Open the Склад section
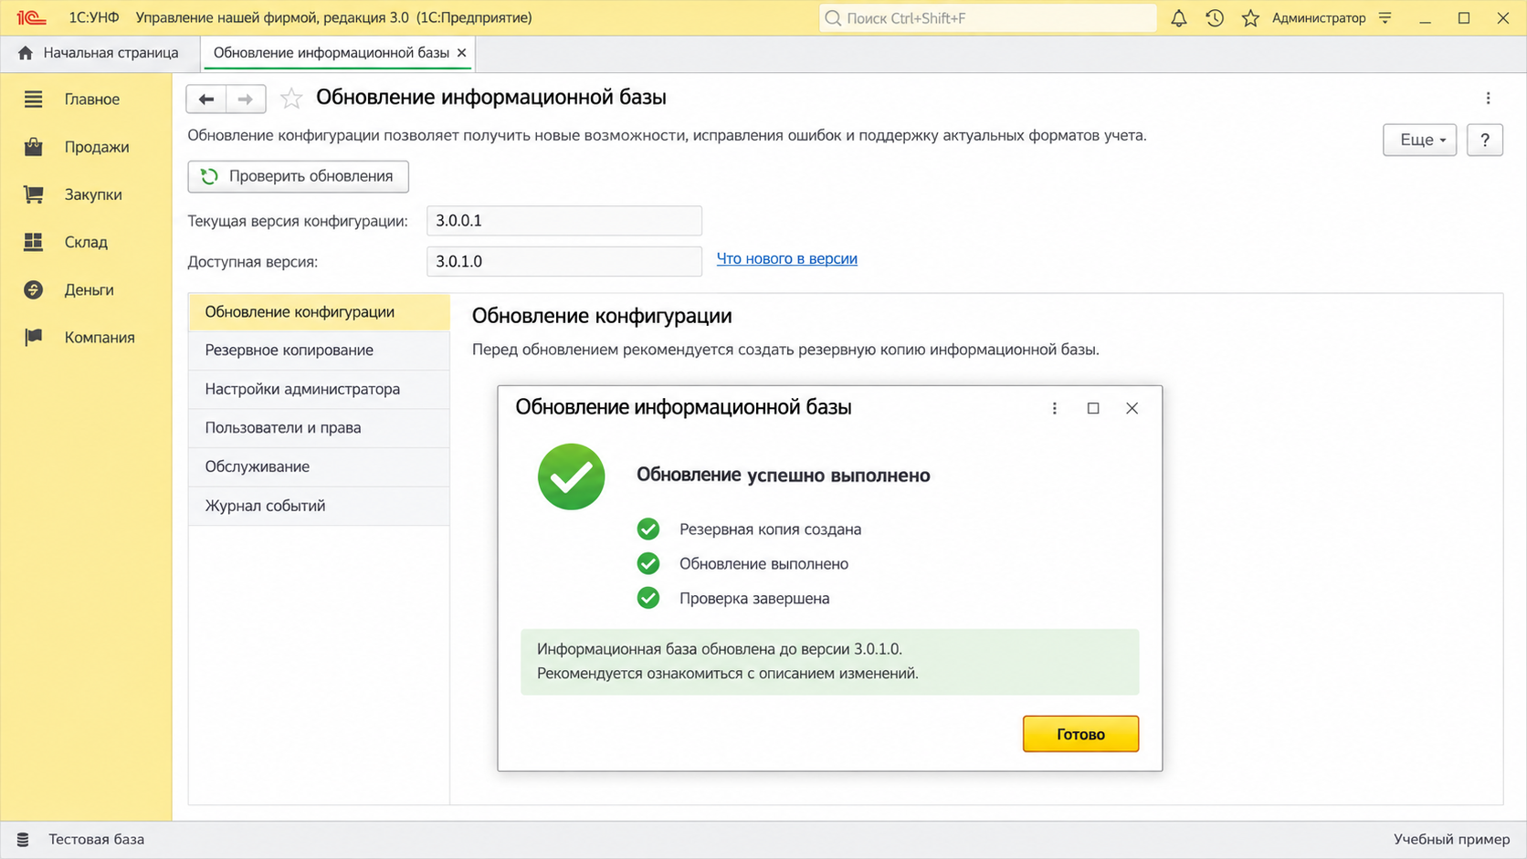Viewport: 1527px width, 859px height. click(x=86, y=242)
